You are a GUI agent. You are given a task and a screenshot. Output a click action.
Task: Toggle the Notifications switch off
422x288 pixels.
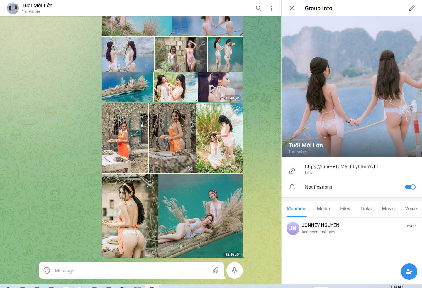point(410,187)
